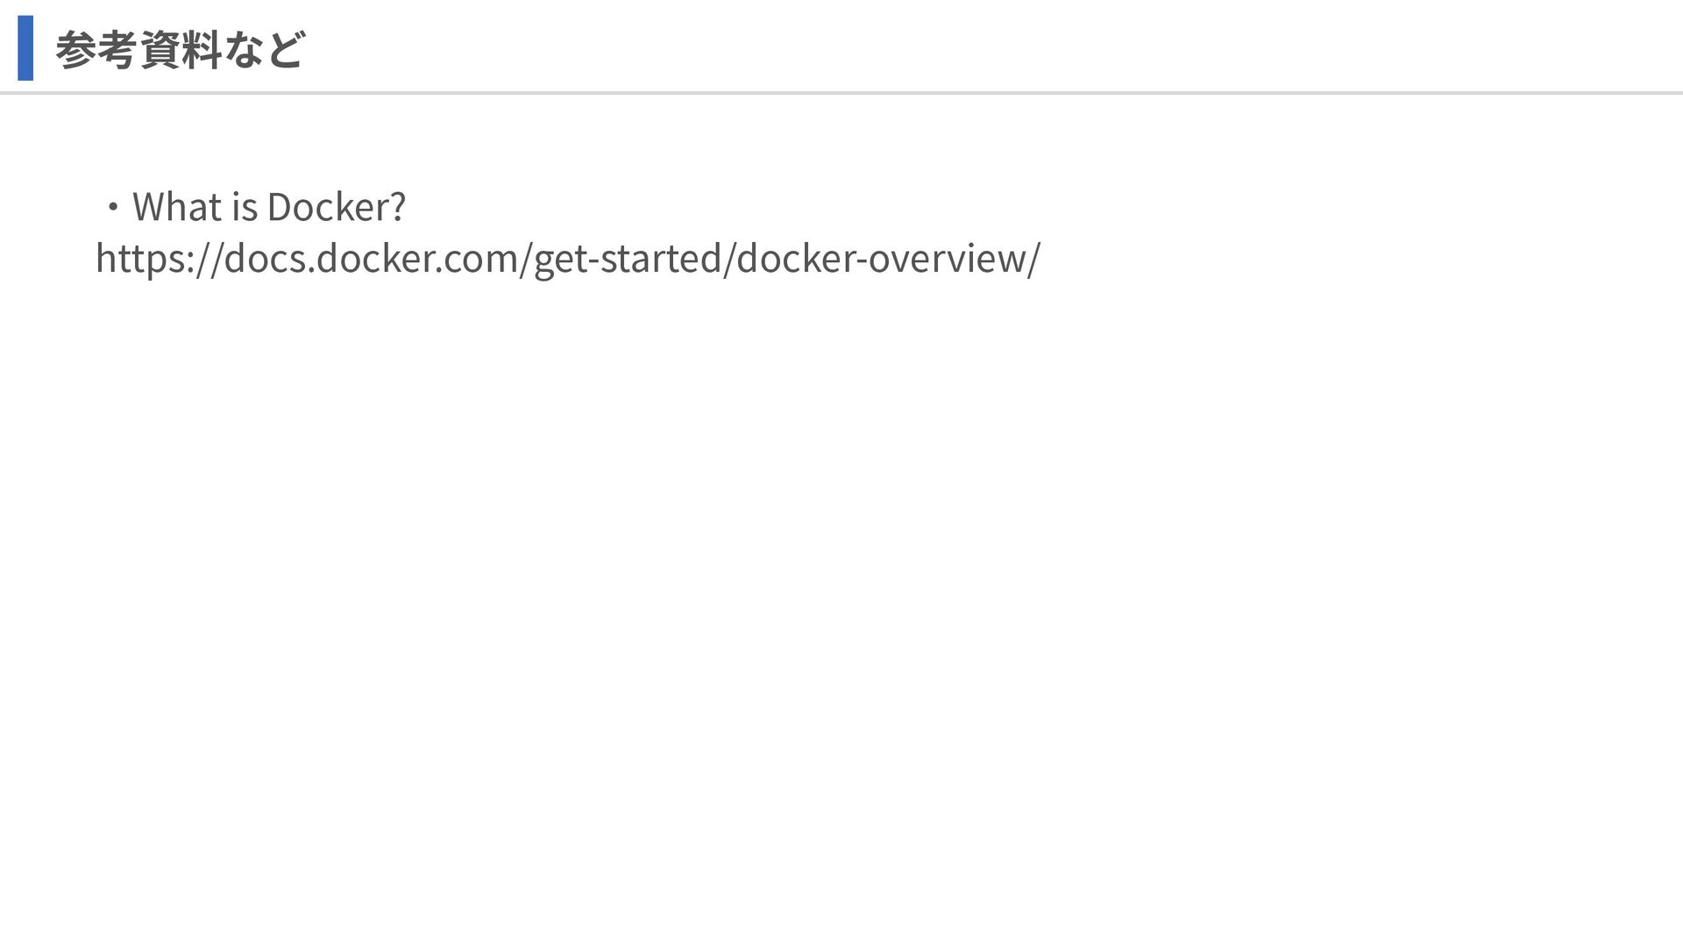This screenshot has height=947, width=1683.
Task: Open the docs.docker.com overview URL
Action: [x=568, y=259]
